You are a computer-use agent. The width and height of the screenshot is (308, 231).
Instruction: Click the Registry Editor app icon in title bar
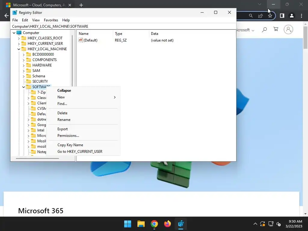[15, 13]
